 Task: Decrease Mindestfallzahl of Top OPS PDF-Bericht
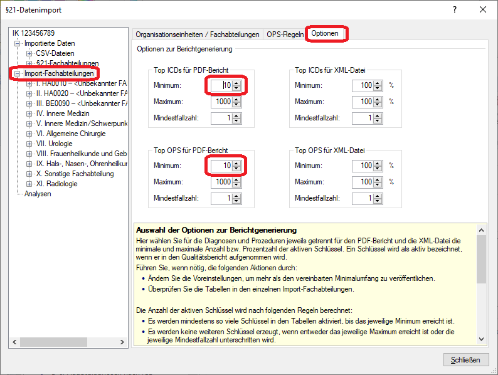tap(236, 201)
